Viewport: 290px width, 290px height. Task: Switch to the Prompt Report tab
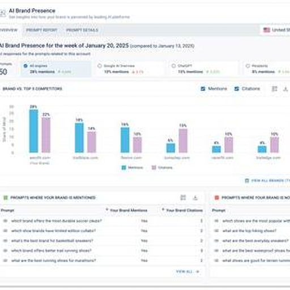coord(41,30)
